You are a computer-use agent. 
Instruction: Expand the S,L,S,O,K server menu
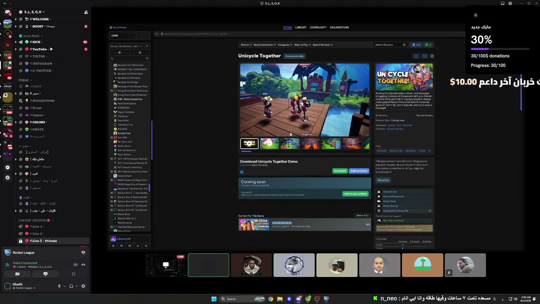click(x=34, y=12)
